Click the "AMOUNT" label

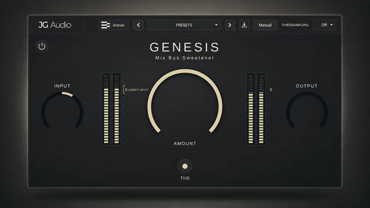(185, 144)
